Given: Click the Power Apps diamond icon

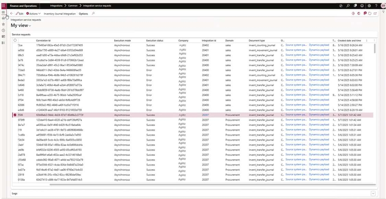Looking at the screenshot, I should (353, 13).
